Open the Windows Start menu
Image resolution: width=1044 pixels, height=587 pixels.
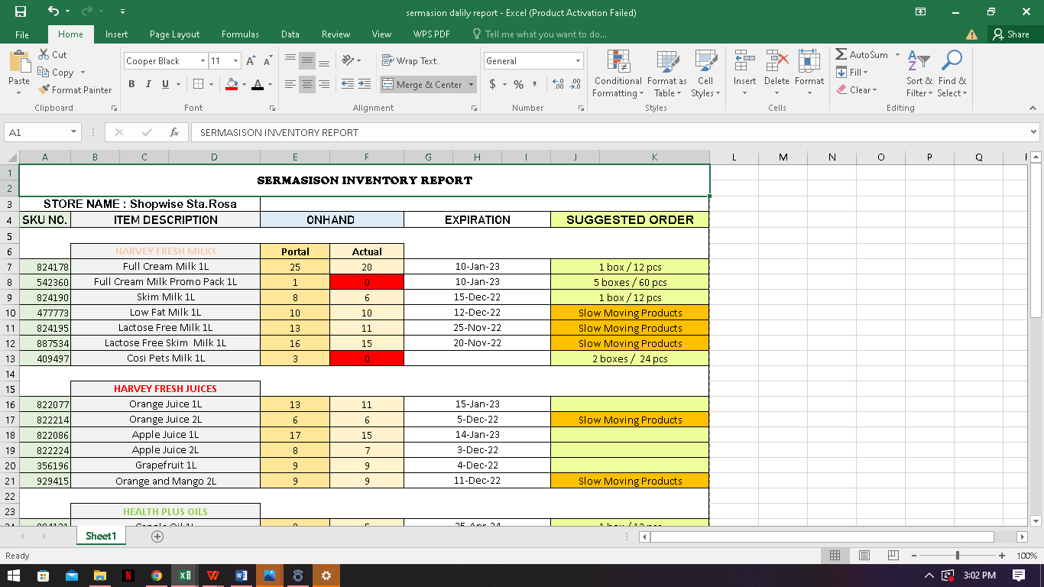(15, 576)
